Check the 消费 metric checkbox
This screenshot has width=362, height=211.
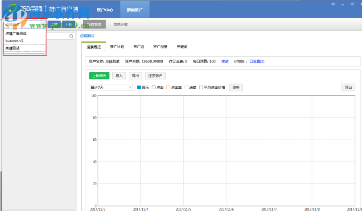[186, 87]
